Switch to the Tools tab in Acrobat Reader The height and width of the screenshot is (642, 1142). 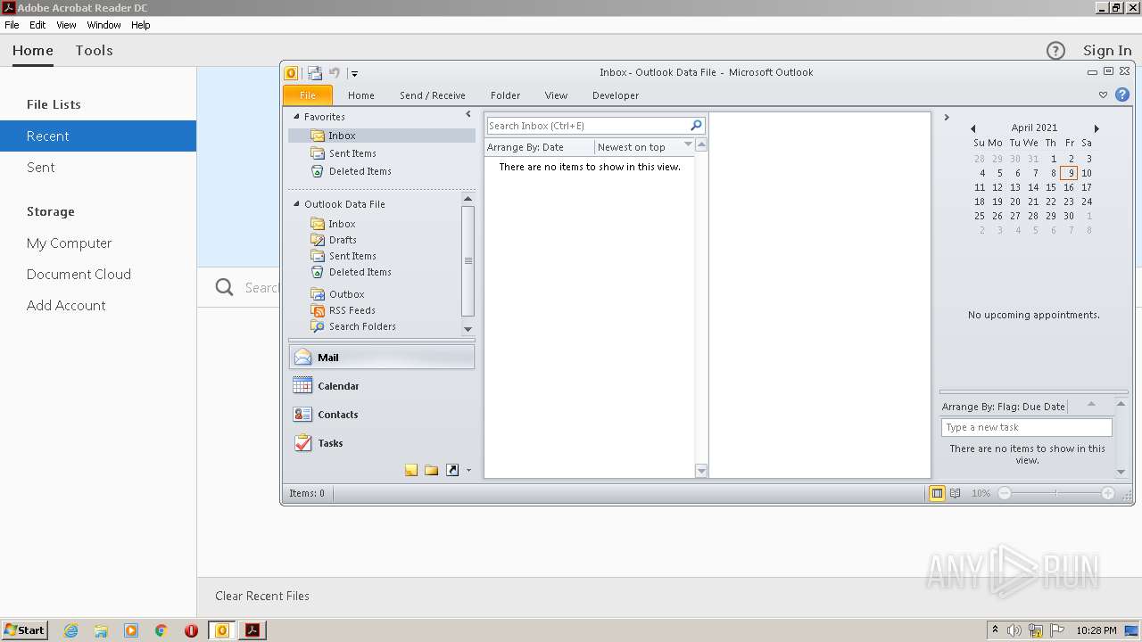94,50
